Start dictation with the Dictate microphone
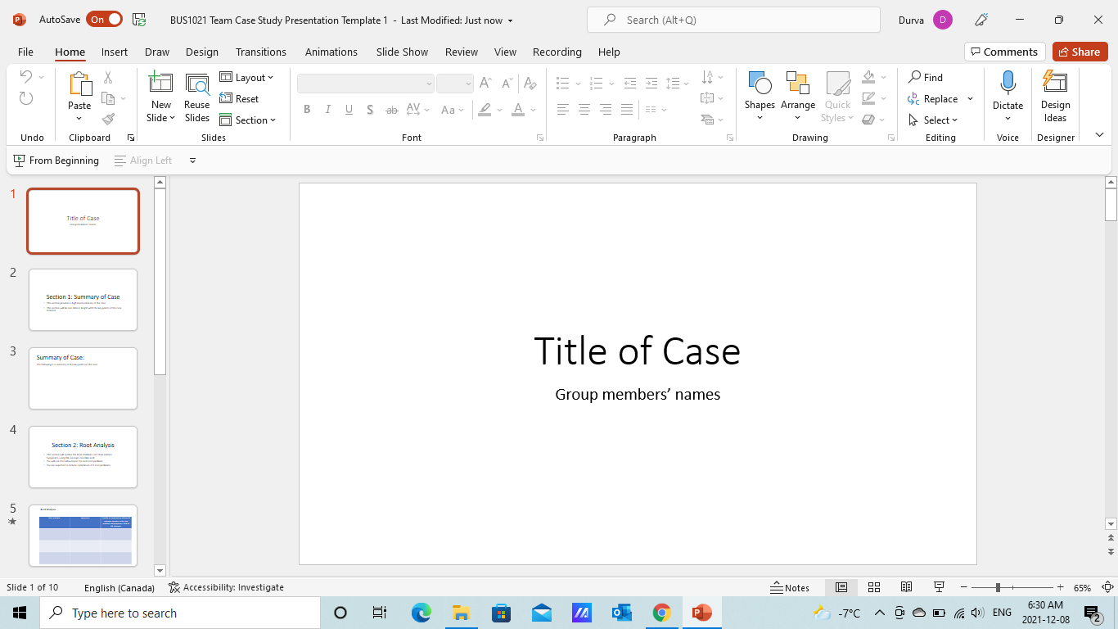The height and width of the screenshot is (629, 1118). pos(1008,83)
